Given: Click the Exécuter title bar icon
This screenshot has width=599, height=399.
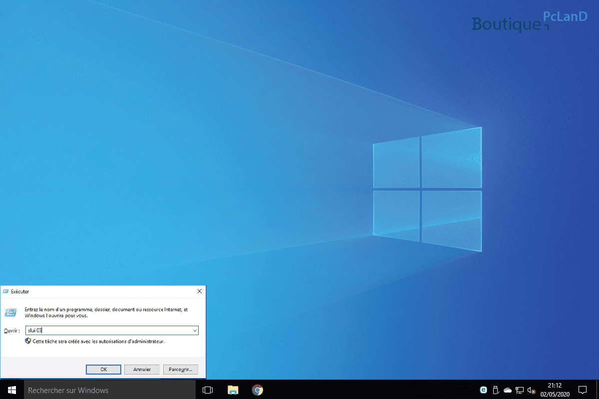Looking at the screenshot, I should click(5, 291).
